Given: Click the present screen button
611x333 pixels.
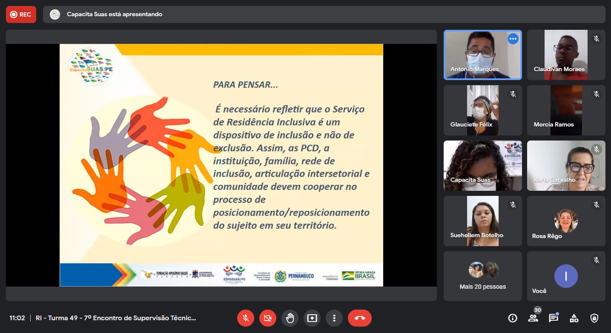Looking at the screenshot, I should [312, 318].
